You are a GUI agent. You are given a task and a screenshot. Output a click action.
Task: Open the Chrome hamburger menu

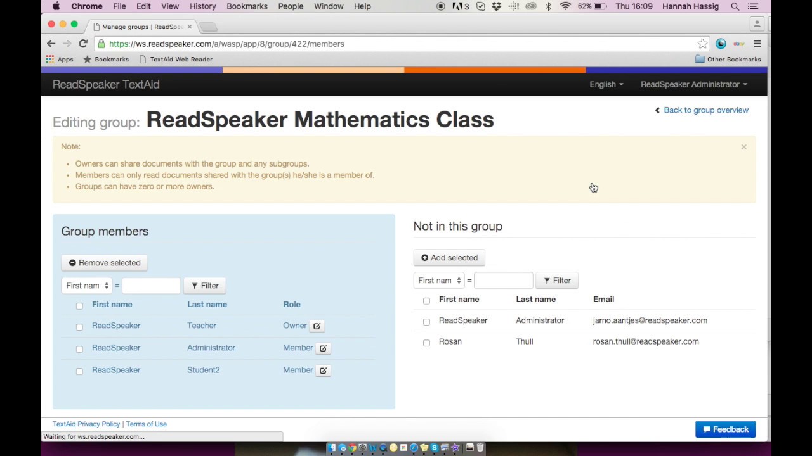757,44
